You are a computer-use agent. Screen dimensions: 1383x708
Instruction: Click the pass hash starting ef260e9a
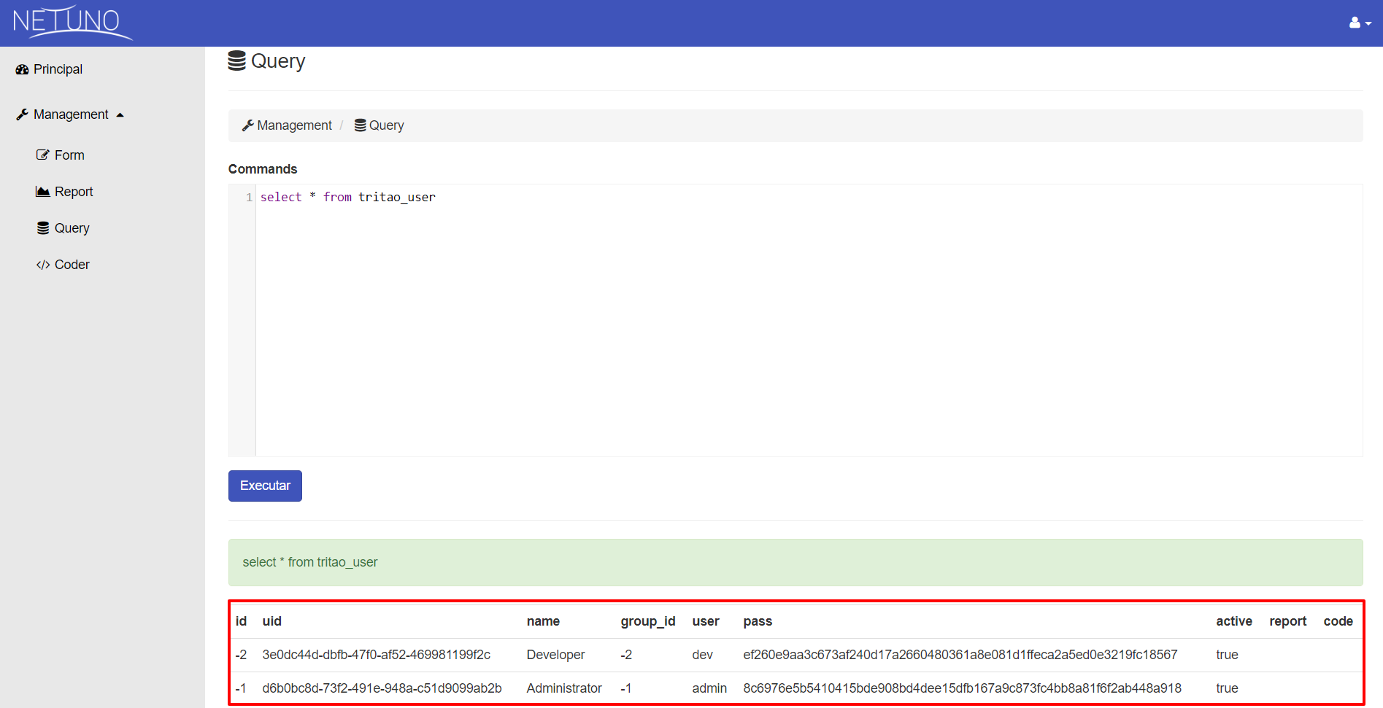[x=960, y=655]
